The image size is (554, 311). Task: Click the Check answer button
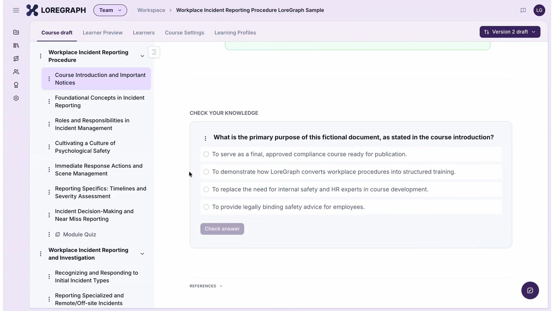point(222,229)
